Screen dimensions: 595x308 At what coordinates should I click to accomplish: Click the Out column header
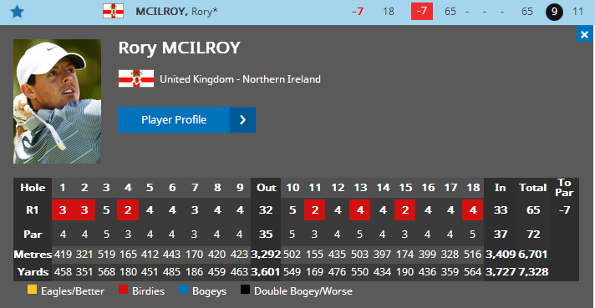coord(266,188)
